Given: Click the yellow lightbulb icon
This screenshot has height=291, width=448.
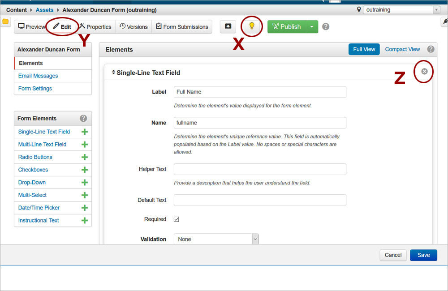Looking at the screenshot, I should (252, 26).
